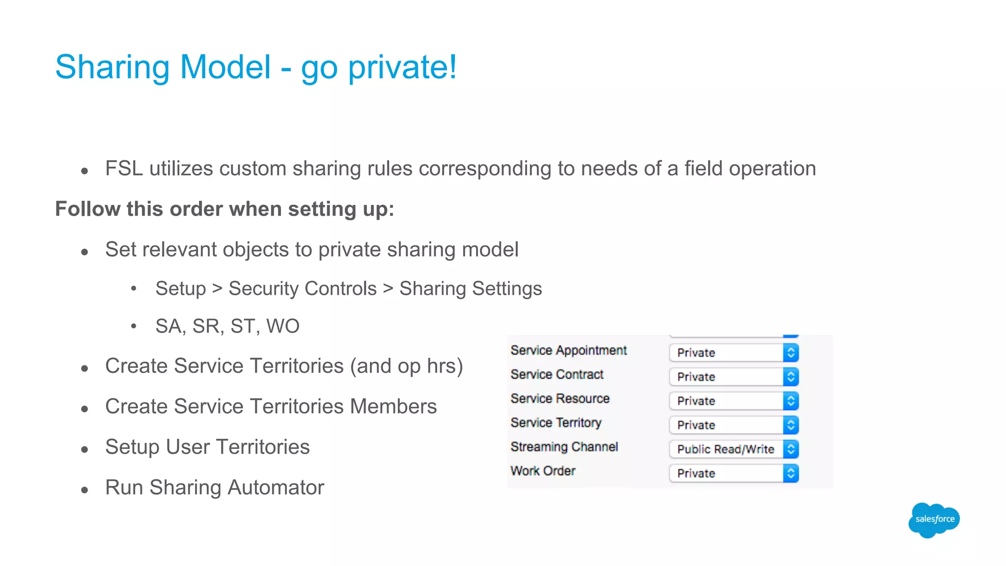
Task: Click the slide title 'Sharing Model - go private!'
Action: pyautogui.click(x=256, y=67)
